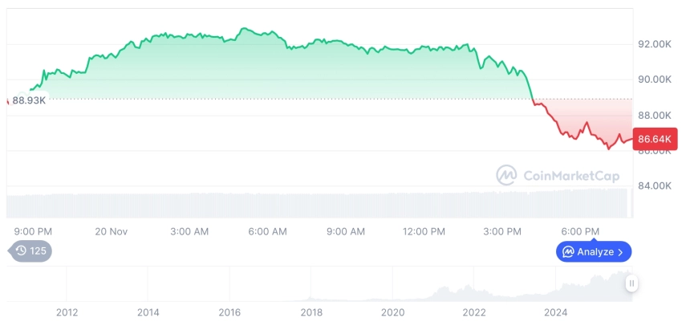The width and height of the screenshot is (690, 322).
Task: Click the 92.00K price axis label
Action: click(654, 44)
